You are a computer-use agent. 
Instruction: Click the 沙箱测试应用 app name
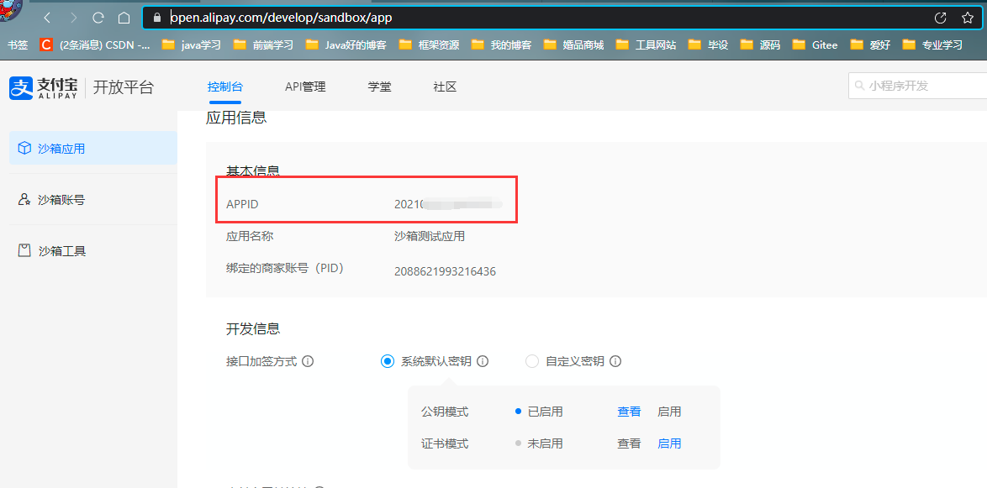tap(430, 237)
